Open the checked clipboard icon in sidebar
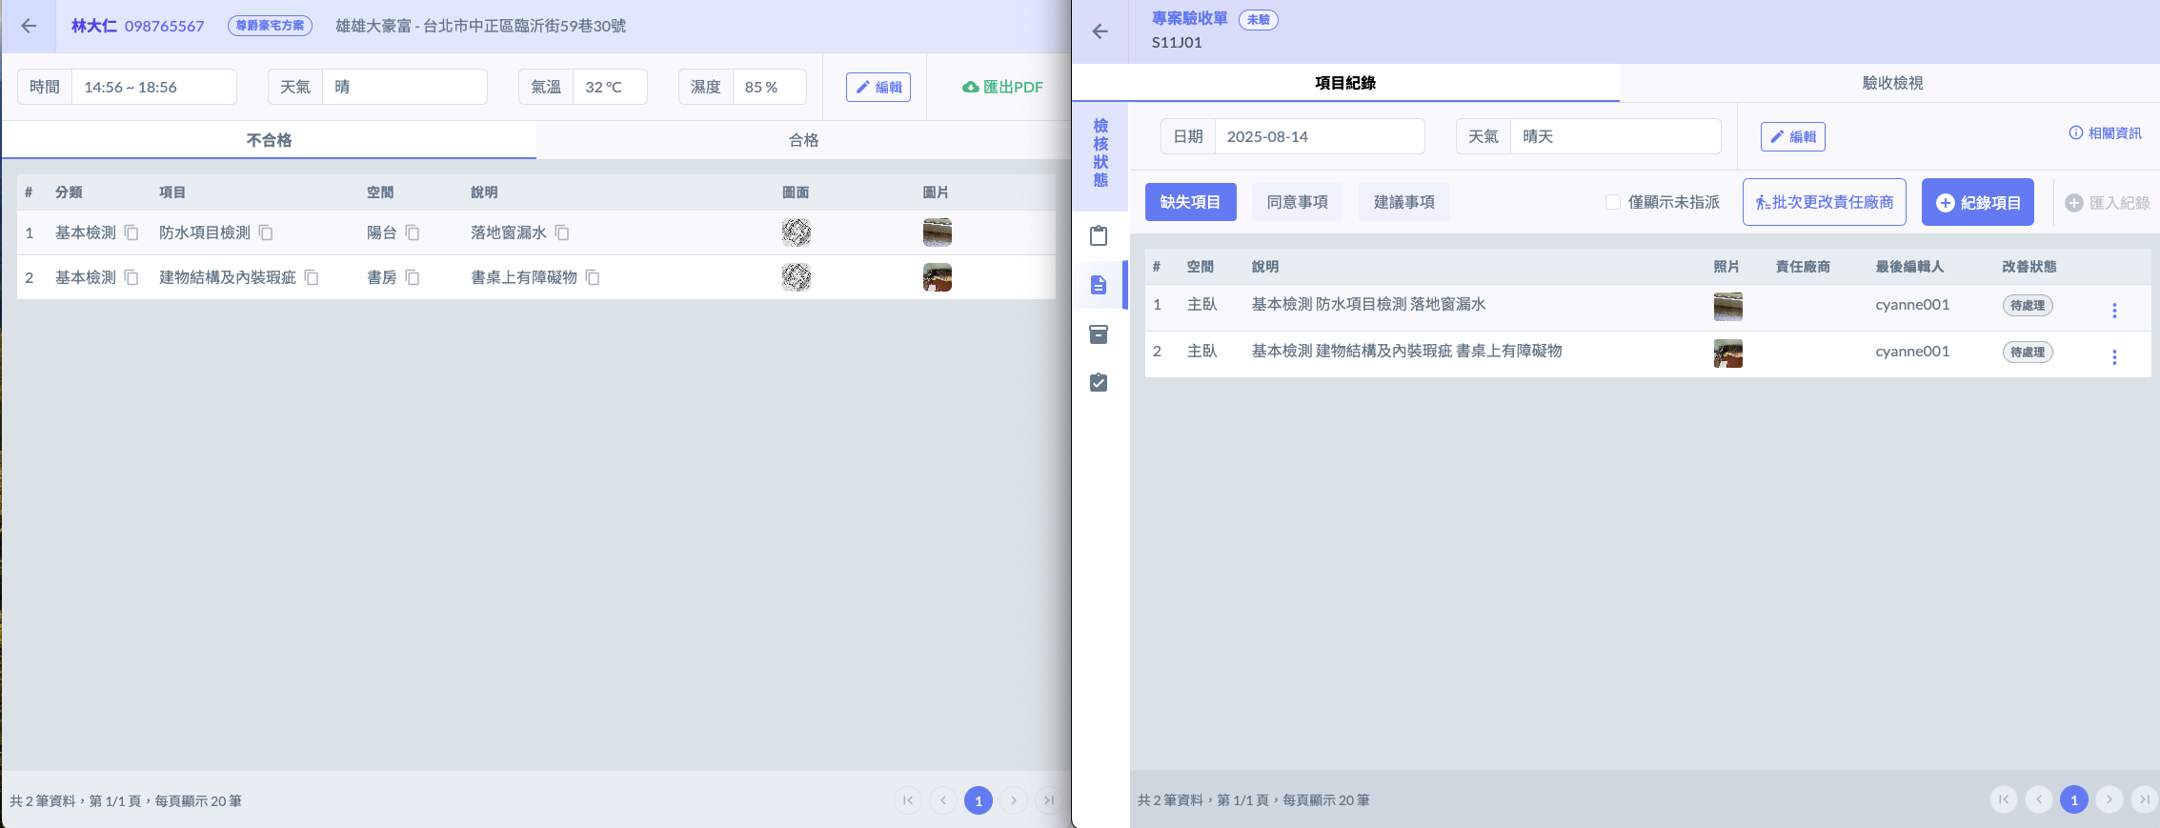The image size is (2160, 828). click(1099, 383)
